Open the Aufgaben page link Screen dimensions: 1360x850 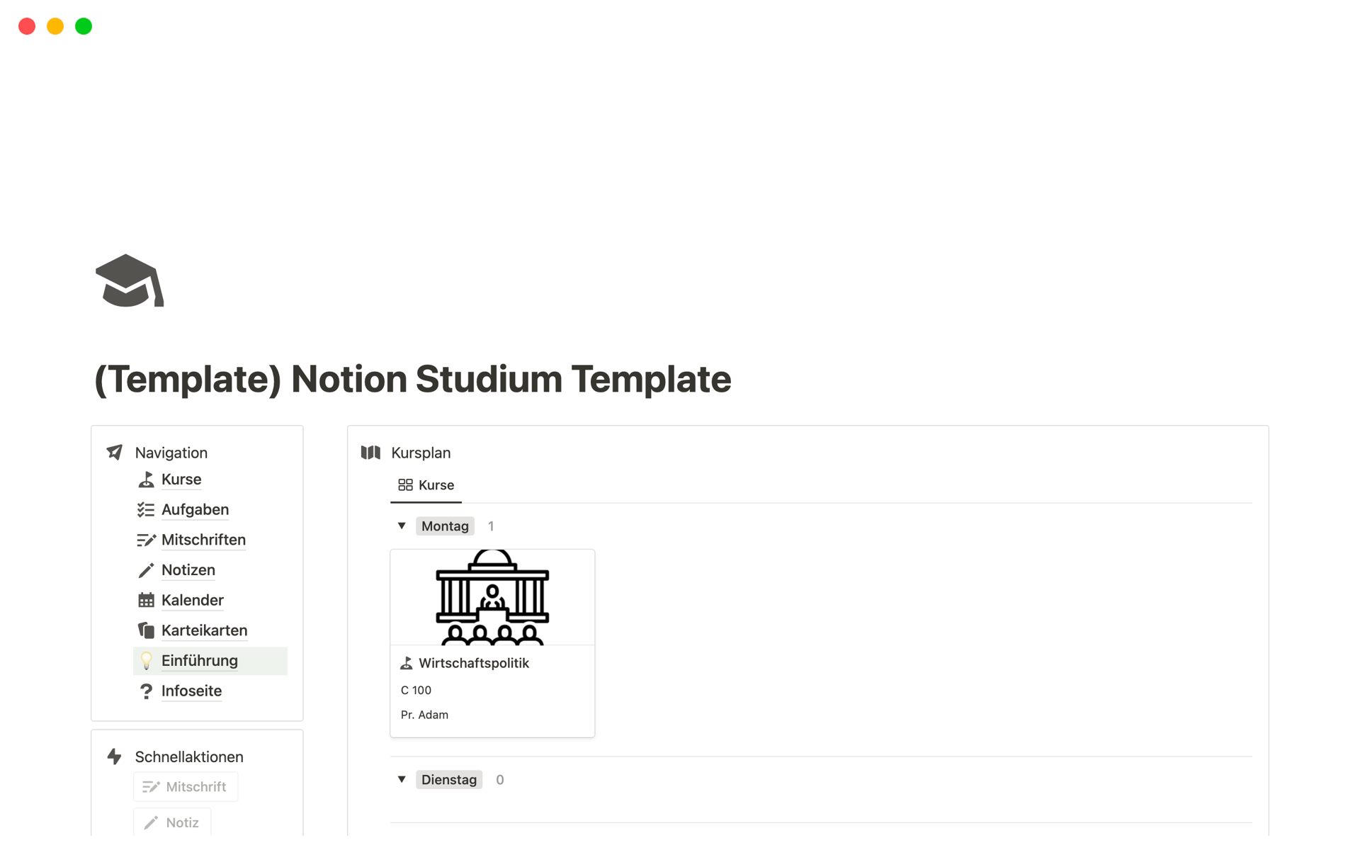(x=195, y=510)
